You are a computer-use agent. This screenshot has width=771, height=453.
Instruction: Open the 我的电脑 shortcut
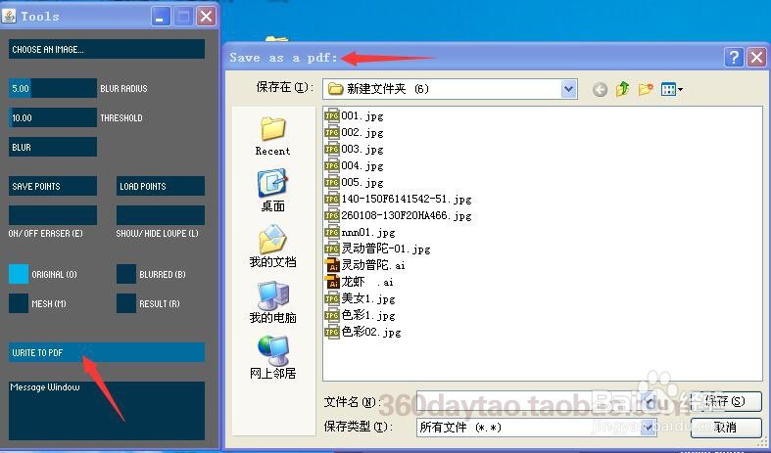click(x=272, y=302)
